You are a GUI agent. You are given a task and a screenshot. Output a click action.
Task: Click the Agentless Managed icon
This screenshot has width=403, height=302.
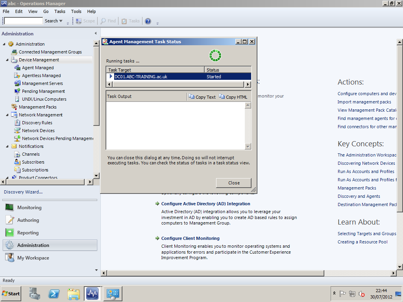17,75
